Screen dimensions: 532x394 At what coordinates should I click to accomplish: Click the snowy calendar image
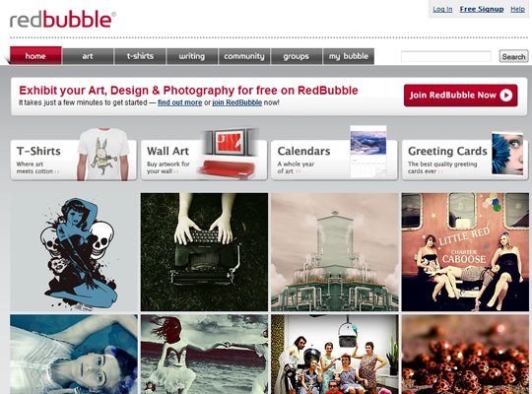[368, 152]
